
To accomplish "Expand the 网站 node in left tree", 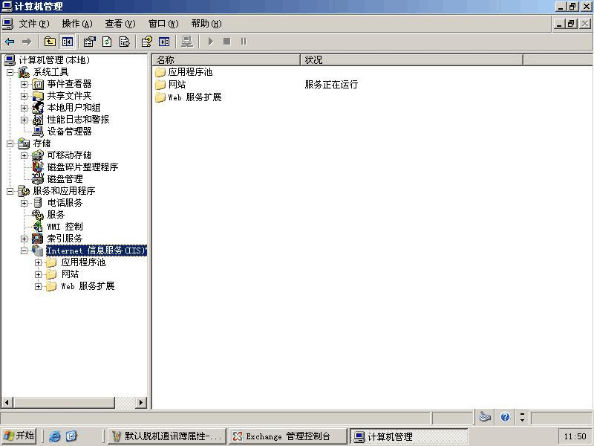I will pyautogui.click(x=38, y=274).
